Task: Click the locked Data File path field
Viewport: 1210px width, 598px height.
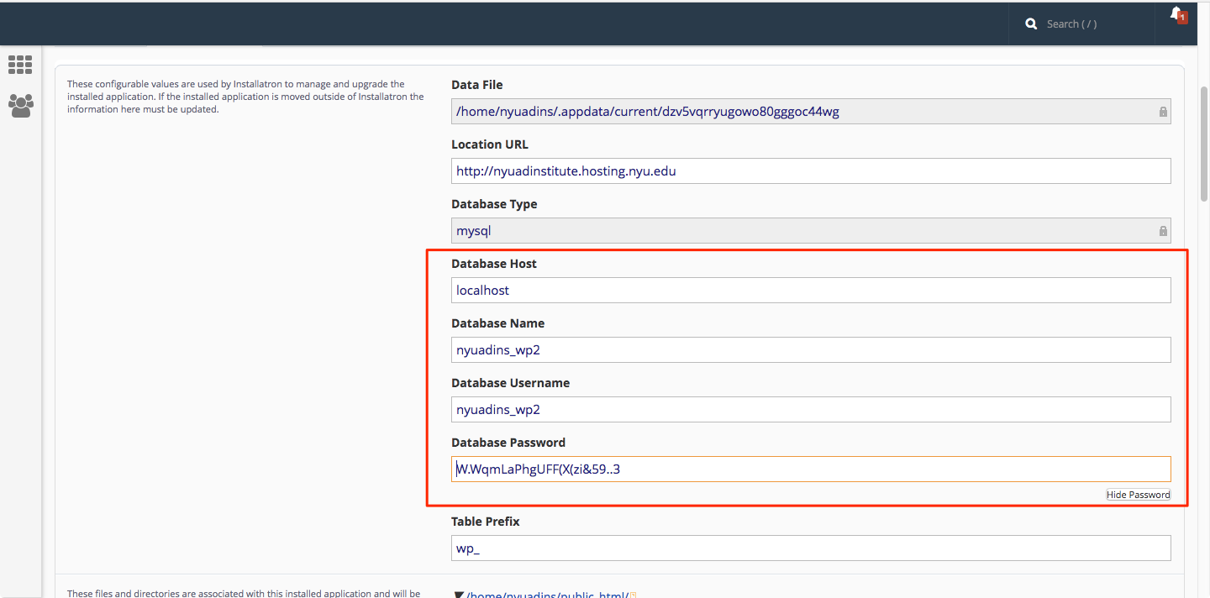Action: (x=811, y=111)
